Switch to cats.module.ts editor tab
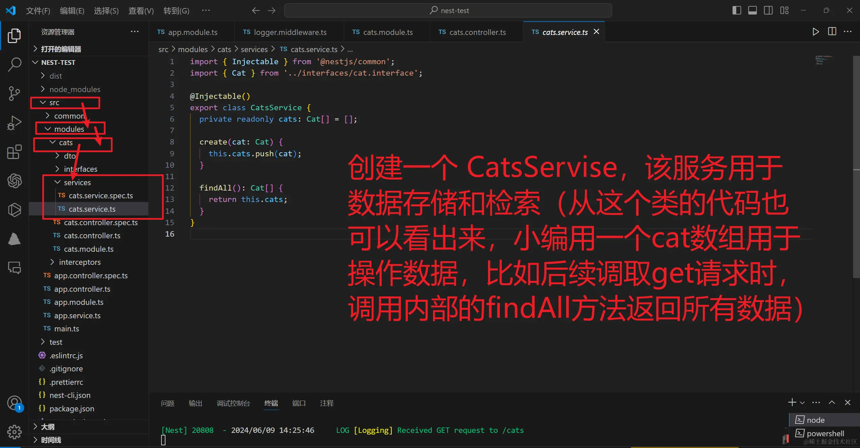The width and height of the screenshot is (860, 448). 387,32
